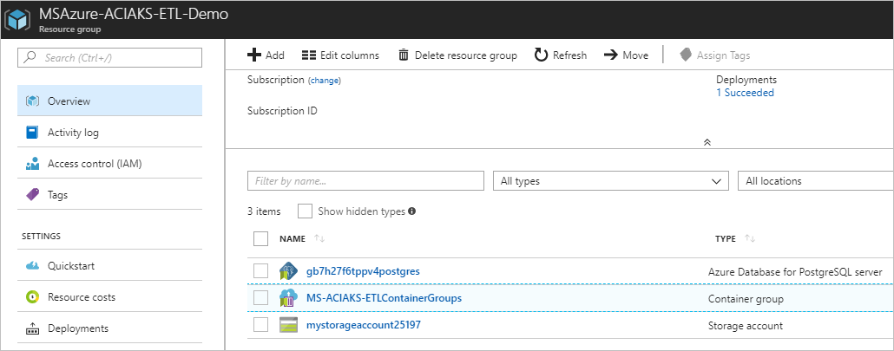Open the All types dropdown

[x=611, y=181]
